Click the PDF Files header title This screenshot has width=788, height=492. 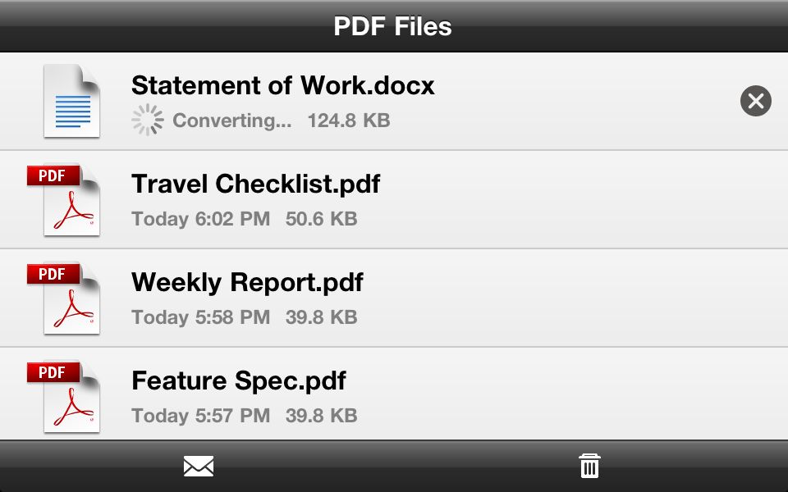coord(393,26)
